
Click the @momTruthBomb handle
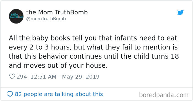pos(46,19)
